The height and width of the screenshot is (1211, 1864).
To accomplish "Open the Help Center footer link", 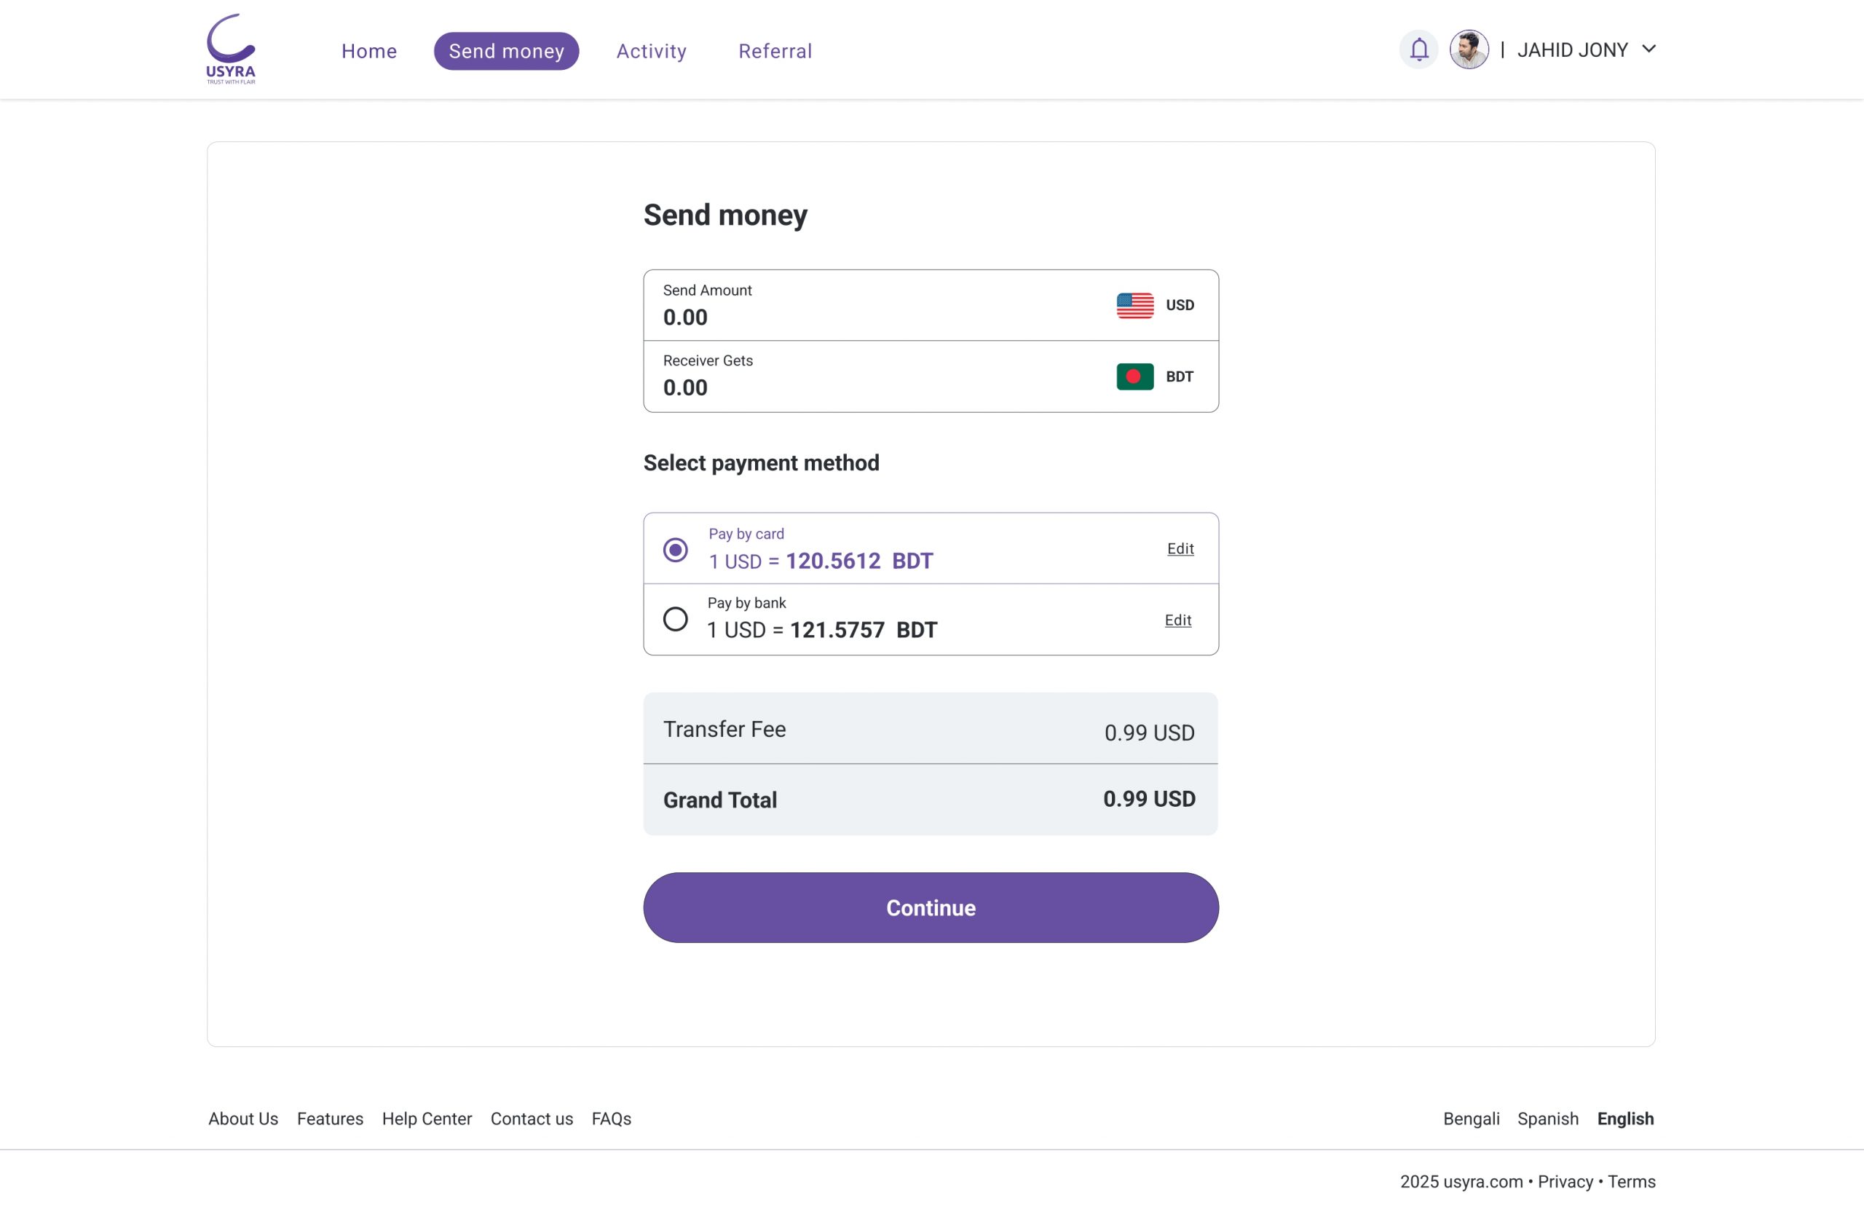I will 427,1119.
